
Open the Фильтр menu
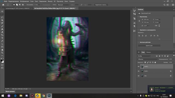click(x=50, y=1)
